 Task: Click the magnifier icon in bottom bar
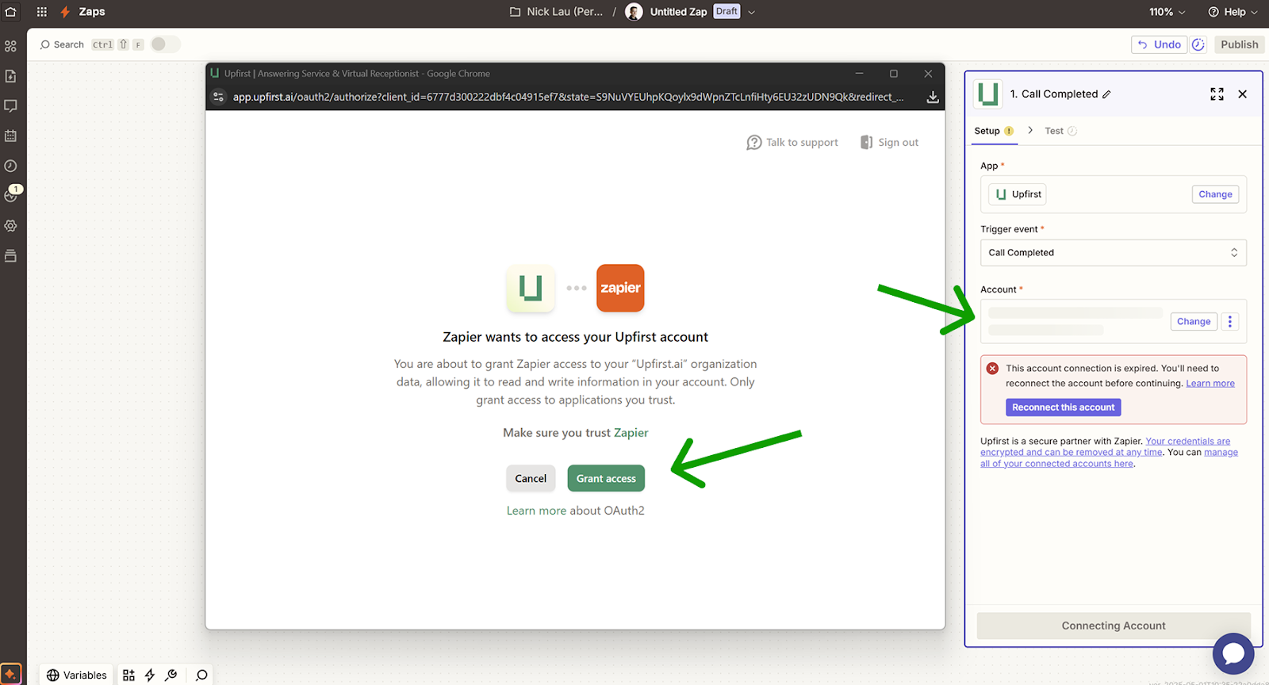click(201, 675)
